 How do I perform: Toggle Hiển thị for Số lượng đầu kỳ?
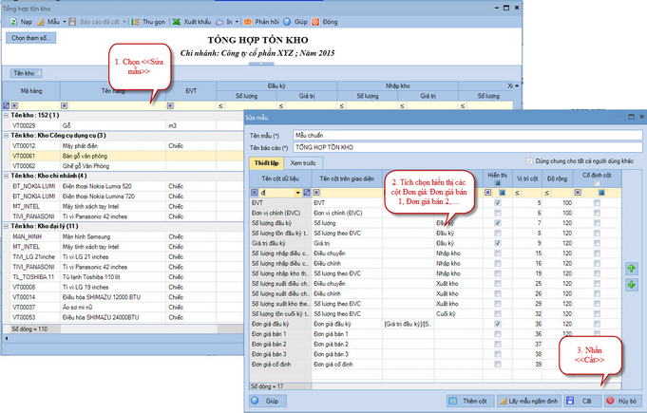tap(498, 223)
